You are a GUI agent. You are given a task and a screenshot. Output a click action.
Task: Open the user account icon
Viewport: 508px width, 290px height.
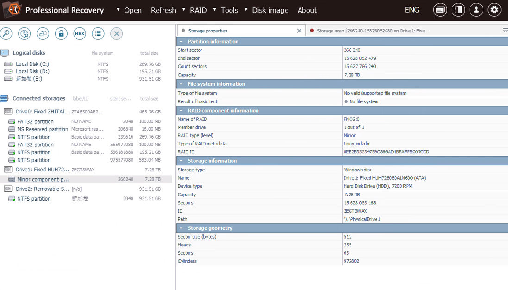[476, 10]
